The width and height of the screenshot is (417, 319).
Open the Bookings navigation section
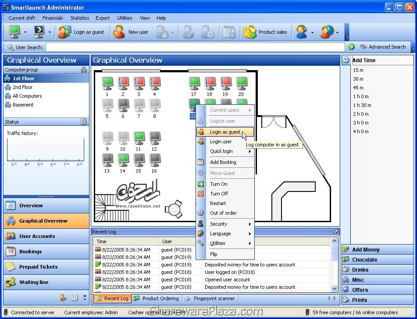(31, 252)
